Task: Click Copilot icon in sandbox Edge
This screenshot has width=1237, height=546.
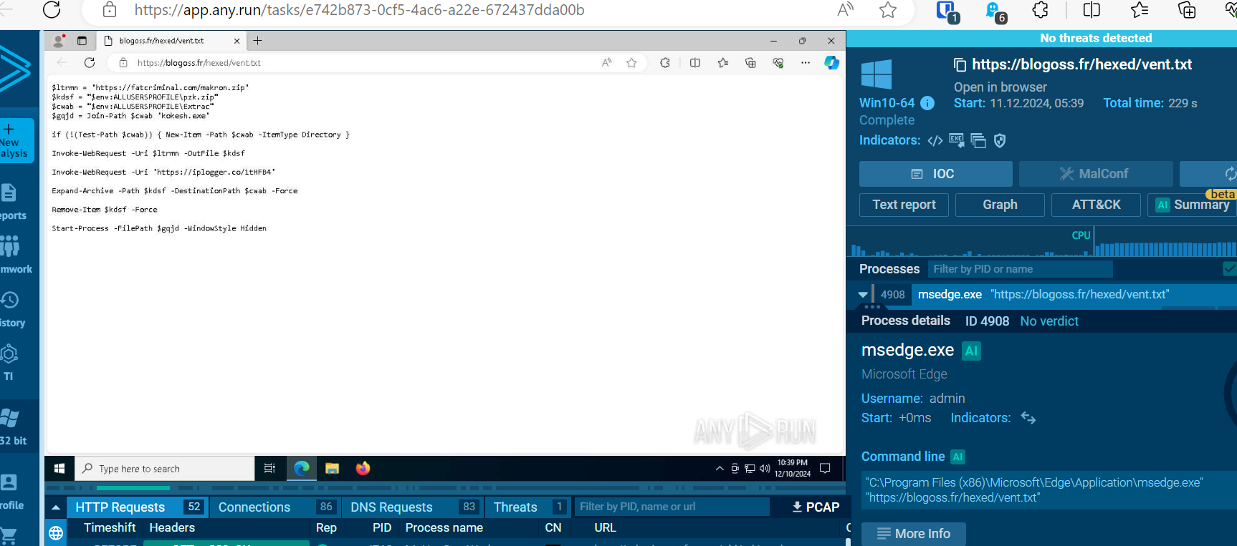Action: click(831, 63)
